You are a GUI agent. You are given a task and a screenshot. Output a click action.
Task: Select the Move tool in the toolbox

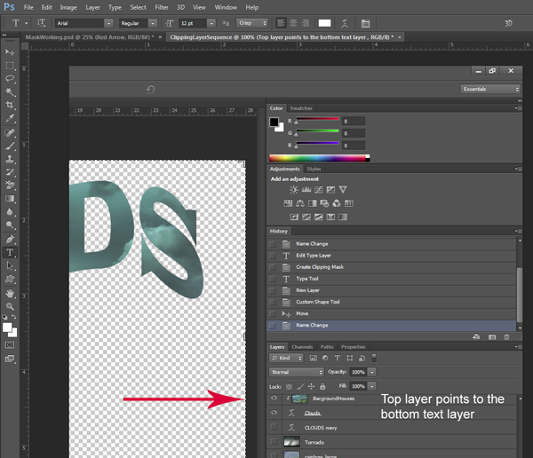tap(11, 52)
